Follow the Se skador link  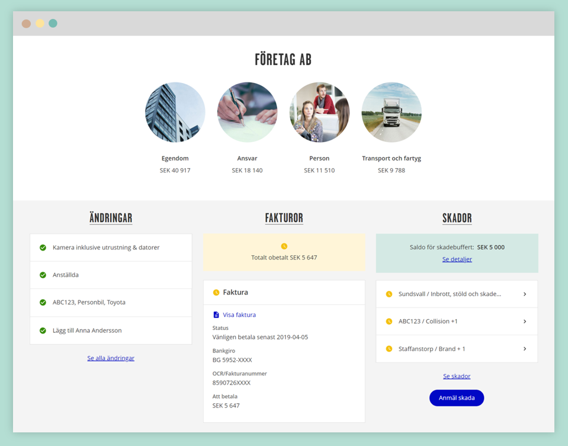457,376
